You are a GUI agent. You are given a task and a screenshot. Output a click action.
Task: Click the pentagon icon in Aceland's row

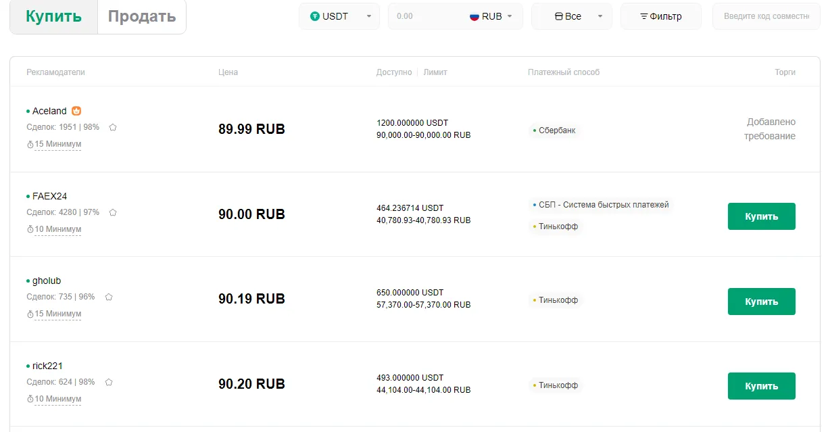[x=113, y=127]
